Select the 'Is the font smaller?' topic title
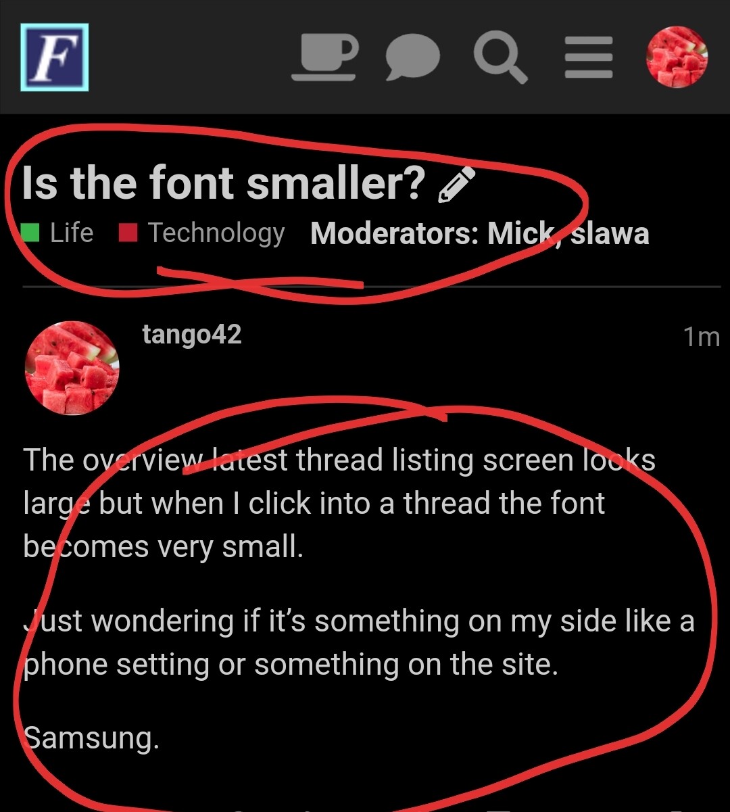Image resolution: width=730 pixels, height=812 pixels. click(224, 183)
